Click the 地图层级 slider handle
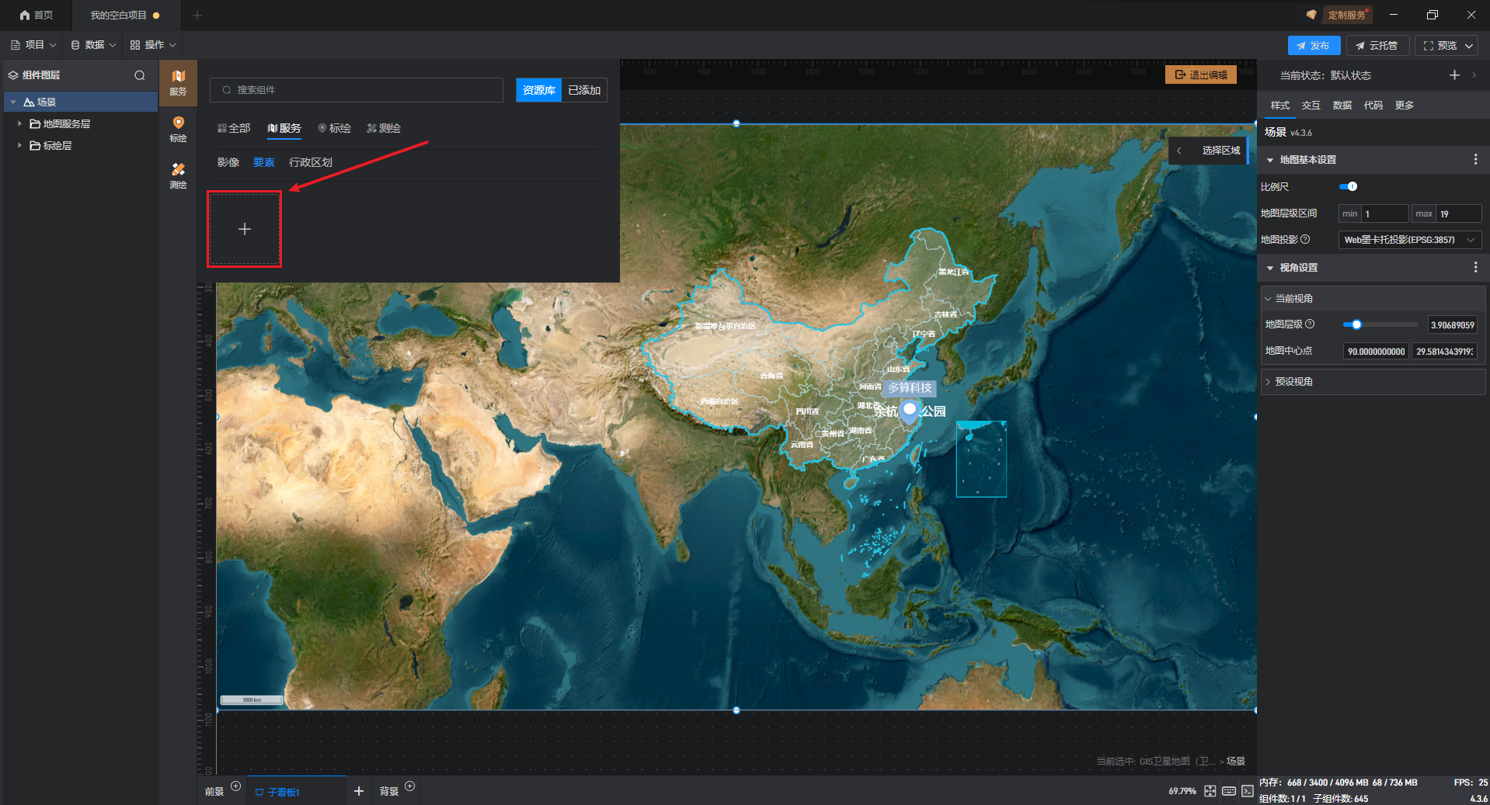Image resolution: width=1490 pixels, height=805 pixels. [1356, 325]
